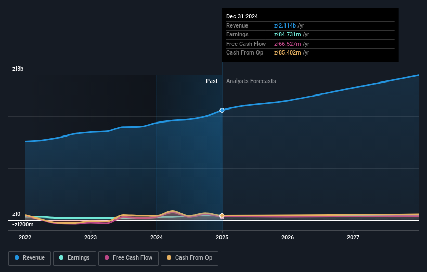The width and height of the screenshot is (427, 272).
Task: Click the Cash From Op label in tooltip
Action: (244, 53)
